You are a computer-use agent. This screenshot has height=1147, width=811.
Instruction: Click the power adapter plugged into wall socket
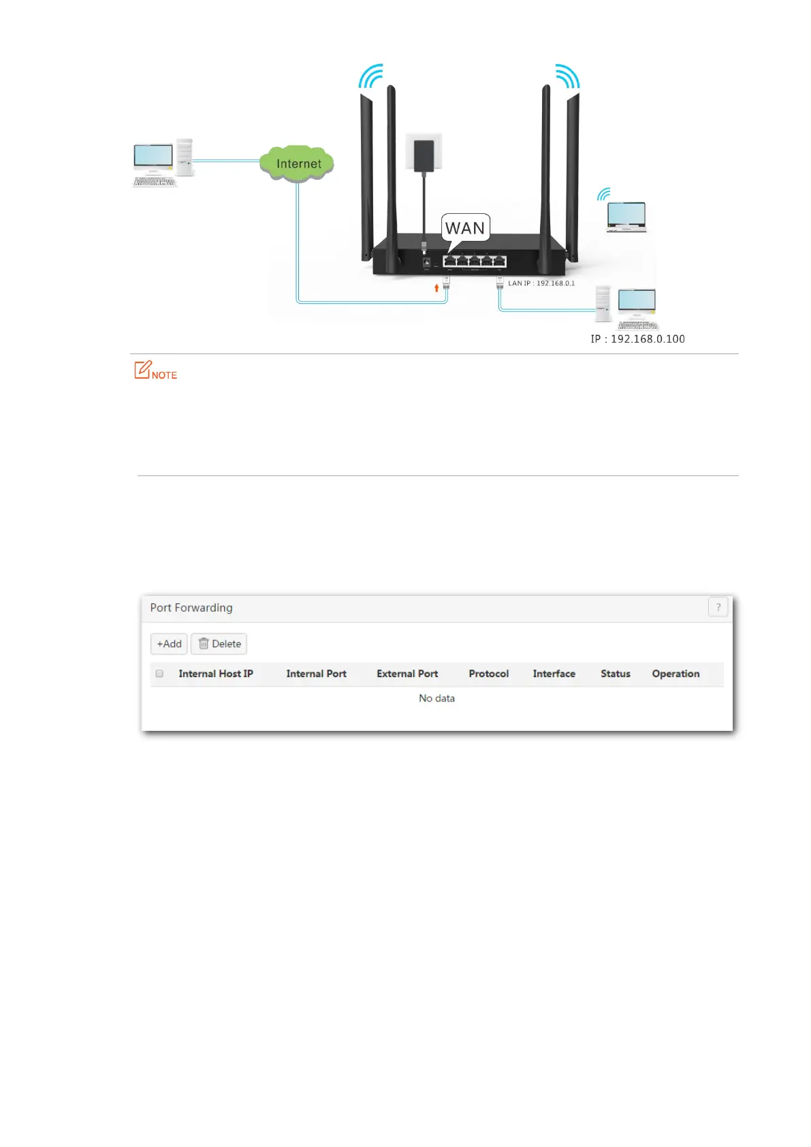[424, 157]
